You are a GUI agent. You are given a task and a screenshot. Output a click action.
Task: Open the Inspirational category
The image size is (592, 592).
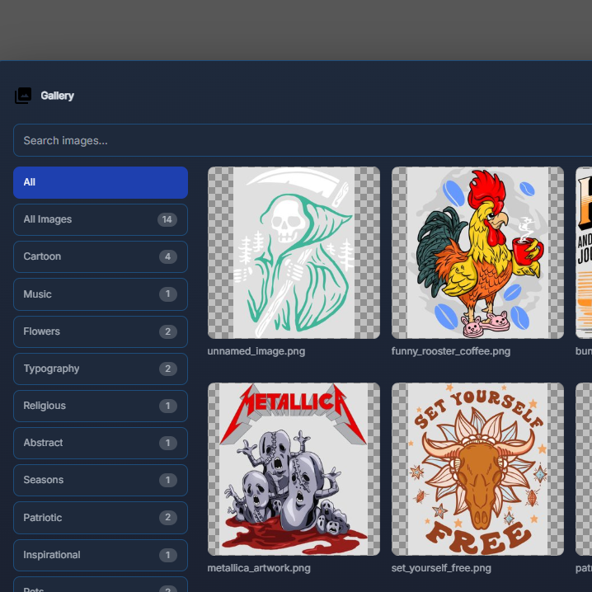(101, 555)
